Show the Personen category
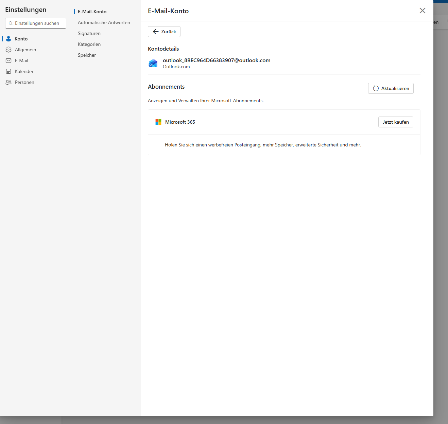Screen dimensions: 448x424 pos(24,82)
